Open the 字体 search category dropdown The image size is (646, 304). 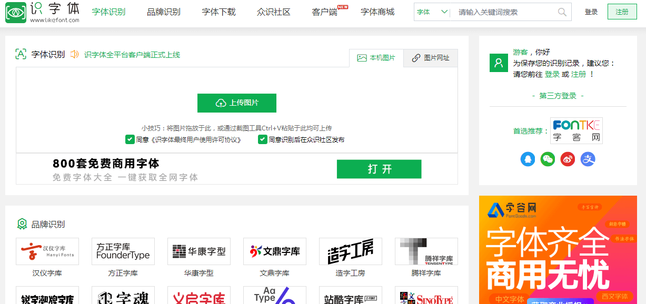click(432, 11)
